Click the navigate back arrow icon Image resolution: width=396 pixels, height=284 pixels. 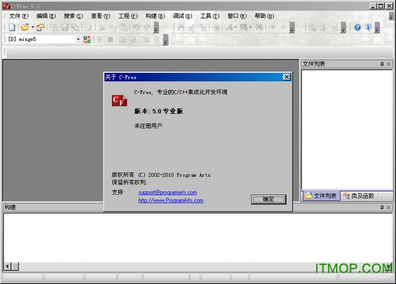click(272, 27)
